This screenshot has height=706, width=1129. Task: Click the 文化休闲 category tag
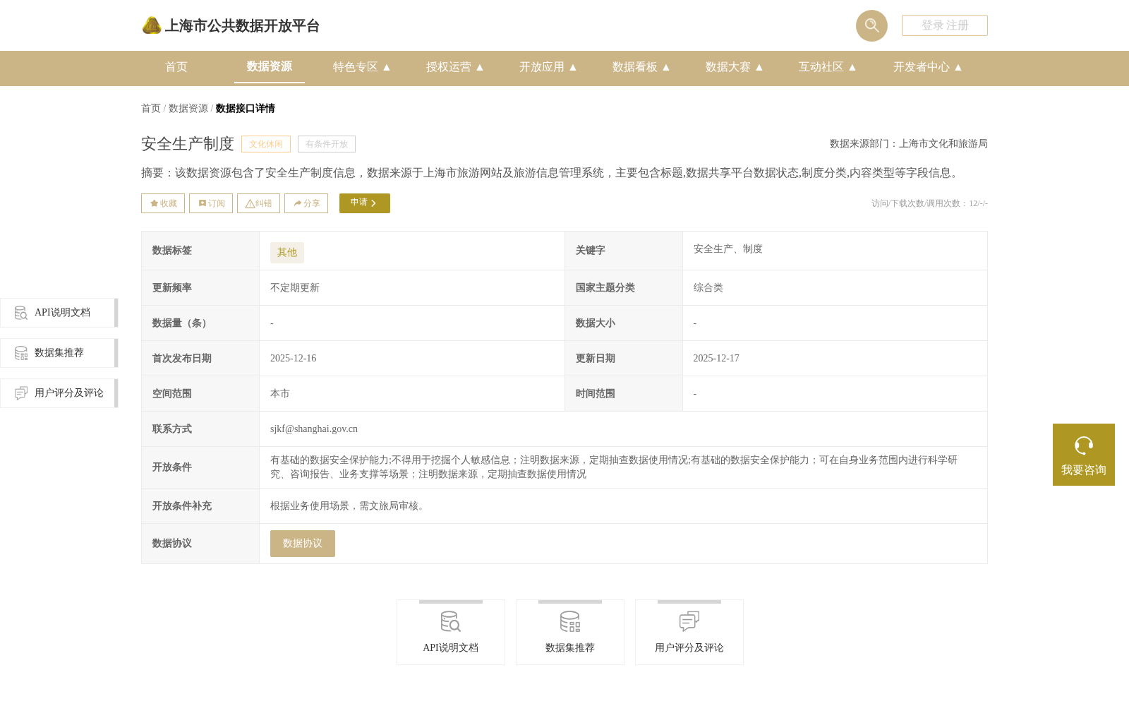point(266,144)
